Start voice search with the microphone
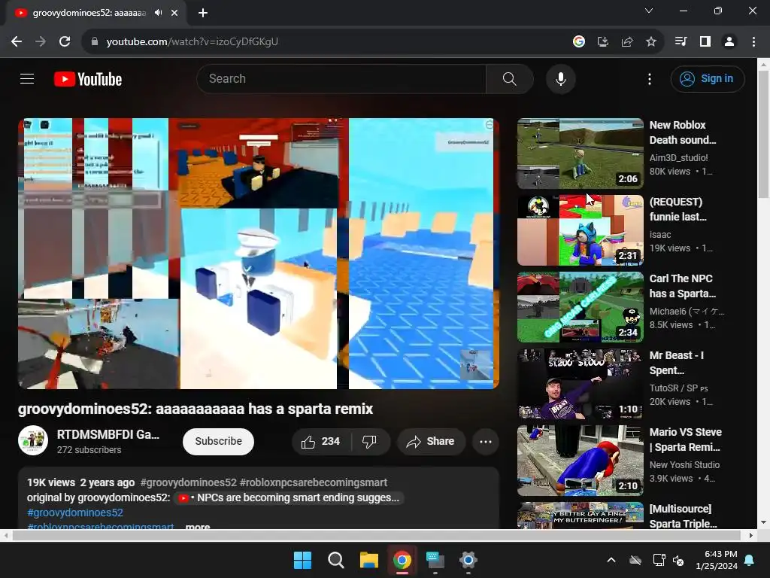 [x=561, y=78]
